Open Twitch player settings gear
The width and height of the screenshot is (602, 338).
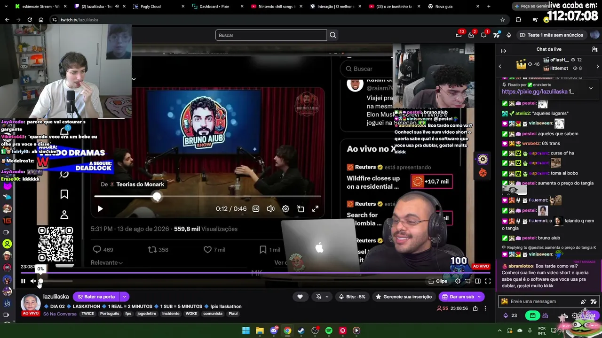(458, 281)
